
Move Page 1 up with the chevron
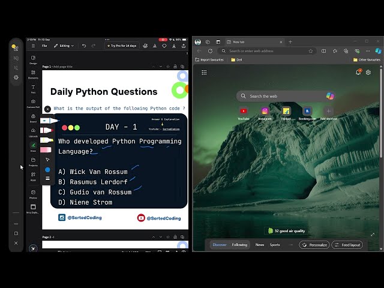point(154,67)
